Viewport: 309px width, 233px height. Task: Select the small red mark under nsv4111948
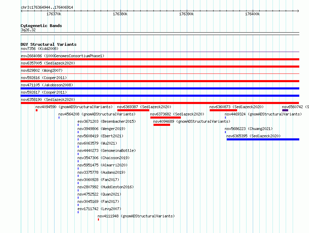(x=98, y=219)
